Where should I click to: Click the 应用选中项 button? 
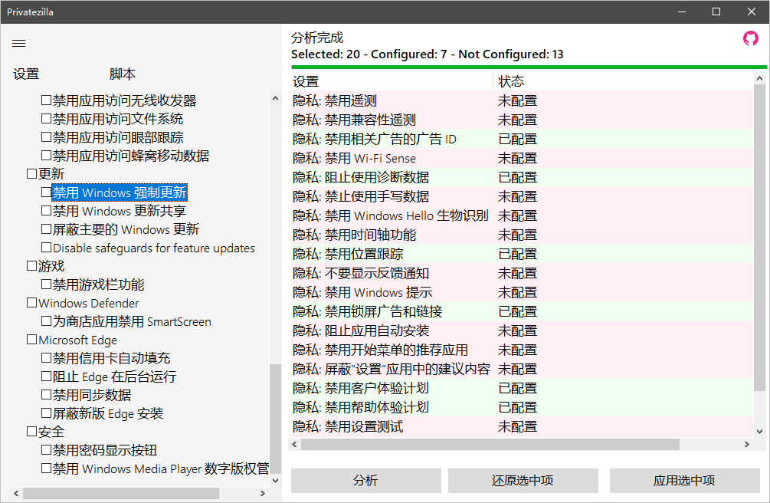[684, 481]
